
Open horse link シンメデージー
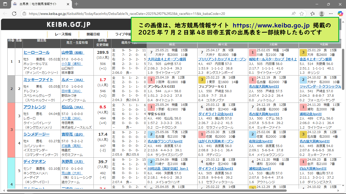pos(36,134)
